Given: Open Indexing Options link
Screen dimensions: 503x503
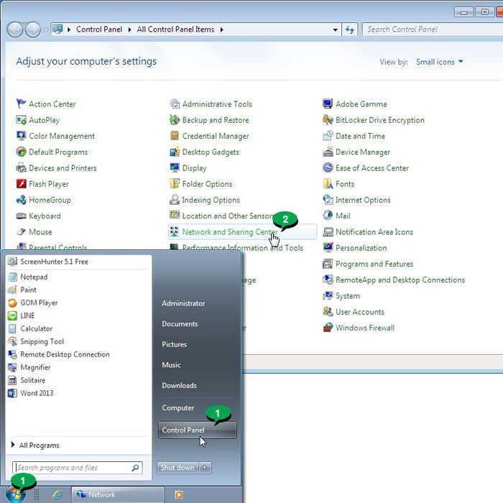Looking at the screenshot, I should 211,200.
